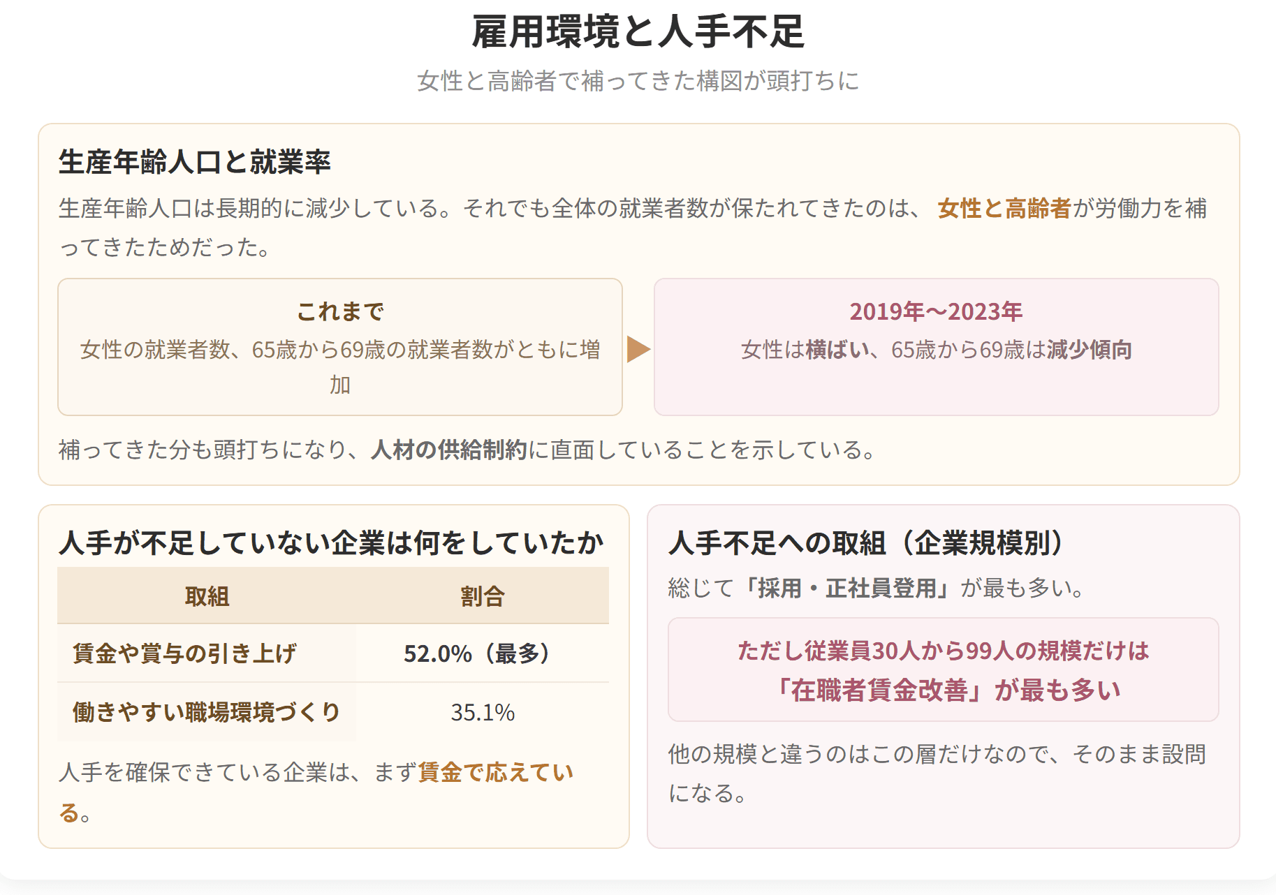The width and height of the screenshot is (1276, 895).
Task: Click the subtitle 女性と高齢者で補ってきた構図が頭打ちに
Action: (638, 81)
